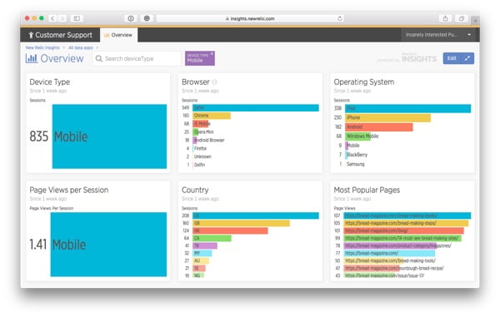Image resolution: width=500 pixels, height=317 pixels.
Task: Click the Most Popular Pages widget title
Action: point(367,190)
